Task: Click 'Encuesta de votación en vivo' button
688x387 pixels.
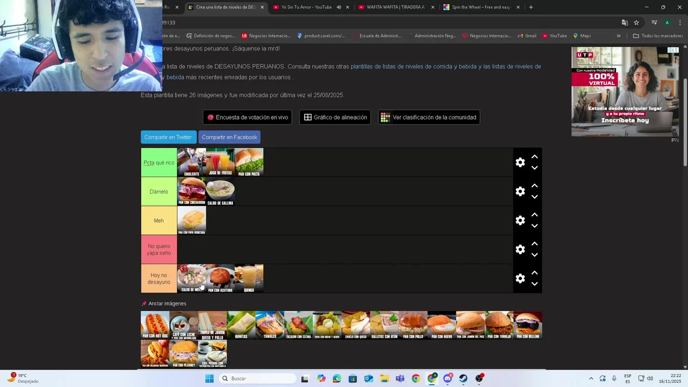Action: (247, 117)
